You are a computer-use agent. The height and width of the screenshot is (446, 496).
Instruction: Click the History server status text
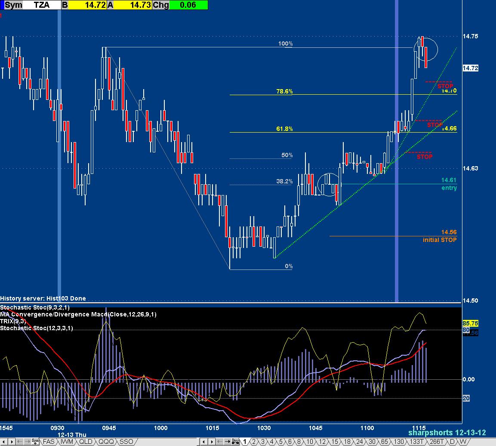click(x=43, y=298)
